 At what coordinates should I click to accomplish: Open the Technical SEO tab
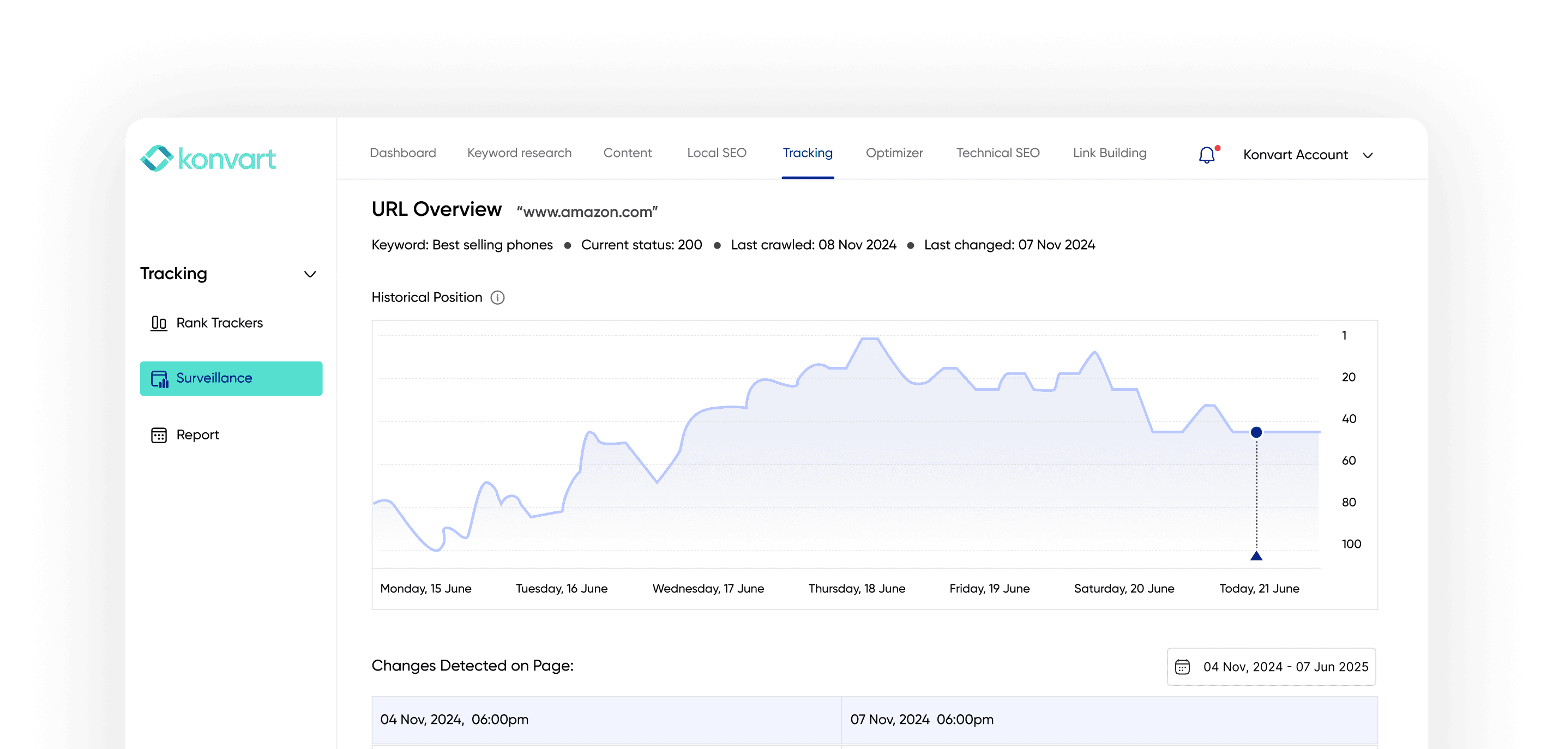pos(997,153)
